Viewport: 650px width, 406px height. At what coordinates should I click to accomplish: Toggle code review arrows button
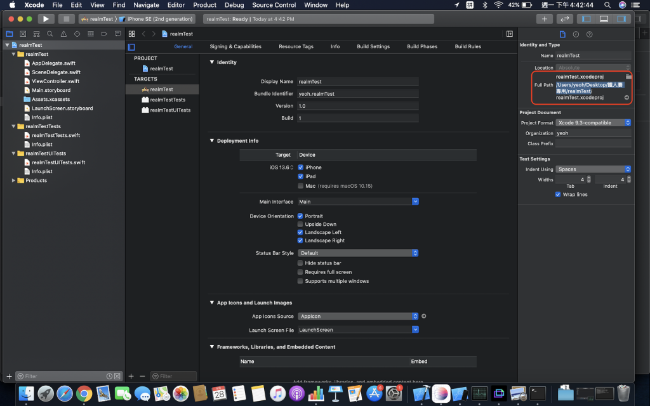[x=564, y=19]
